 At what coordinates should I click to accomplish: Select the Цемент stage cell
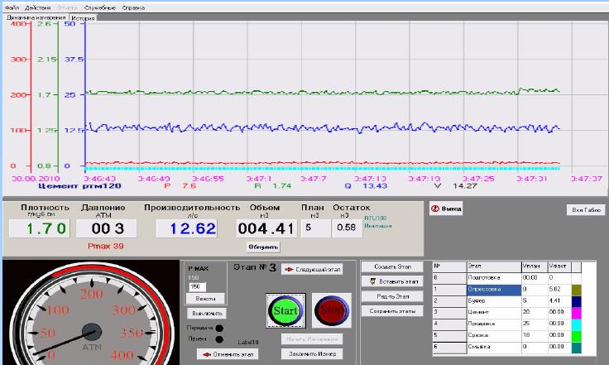pos(494,312)
